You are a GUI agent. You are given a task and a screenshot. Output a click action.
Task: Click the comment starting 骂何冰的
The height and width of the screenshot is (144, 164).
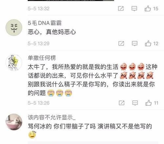90,131
